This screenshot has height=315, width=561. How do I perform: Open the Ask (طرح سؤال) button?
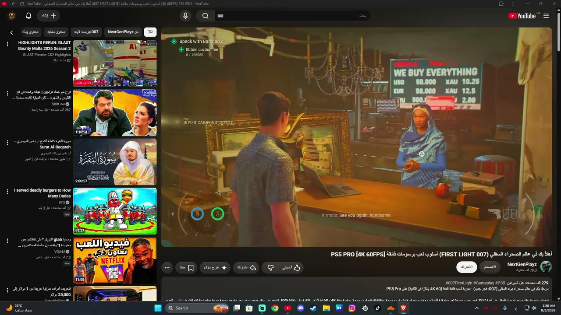click(215, 267)
